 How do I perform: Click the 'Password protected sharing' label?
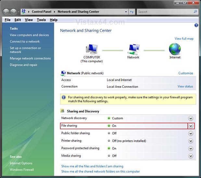pos(80,148)
